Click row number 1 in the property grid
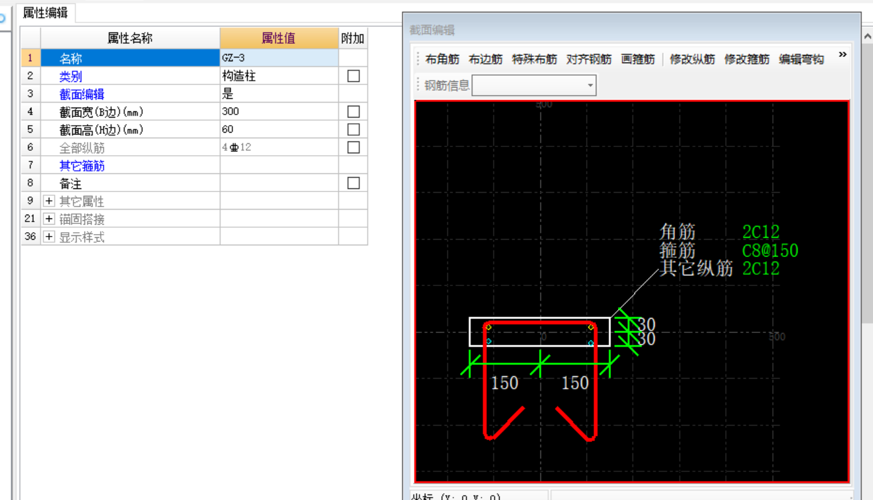 (x=30, y=58)
